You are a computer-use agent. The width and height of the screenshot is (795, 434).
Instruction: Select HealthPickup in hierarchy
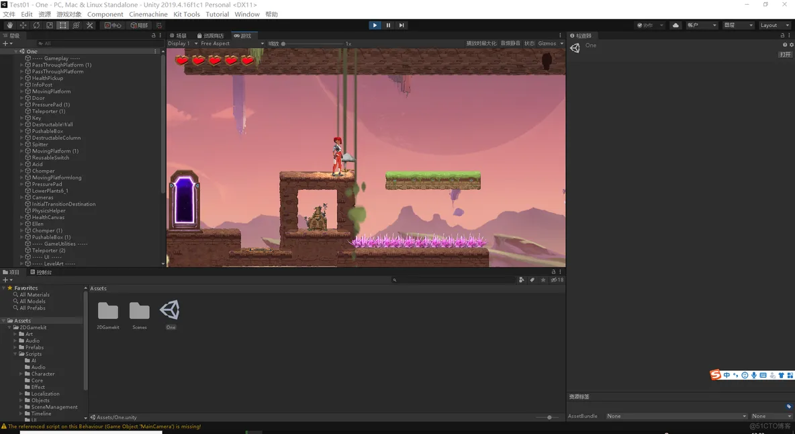tap(47, 78)
